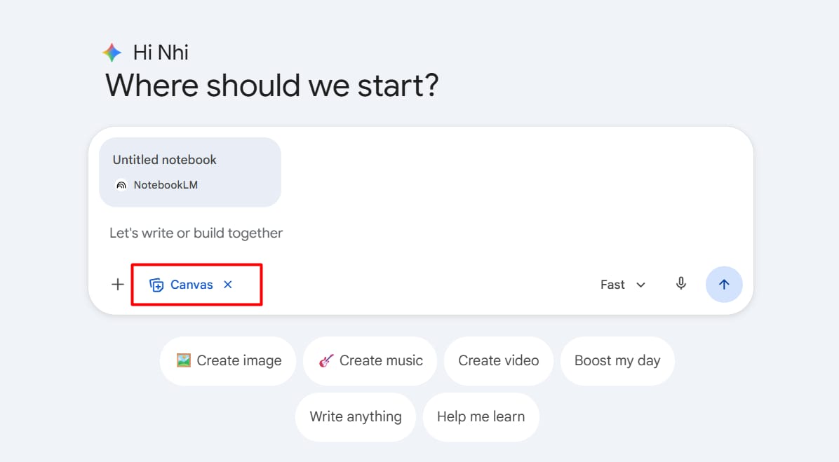This screenshot has height=462, width=839.
Task: Toggle the Canvas chip label
Action: (x=192, y=285)
